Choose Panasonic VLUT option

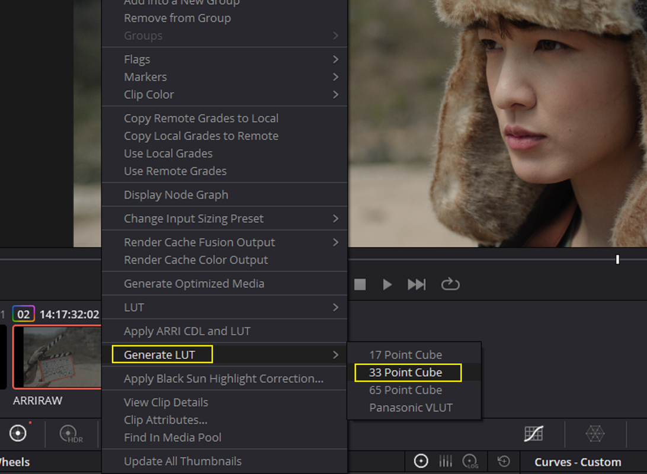(414, 408)
